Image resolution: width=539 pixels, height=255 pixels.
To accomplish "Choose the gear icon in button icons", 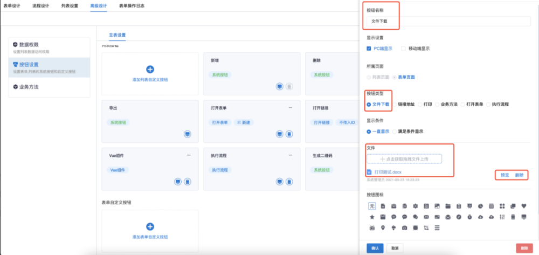I will point(415,206).
